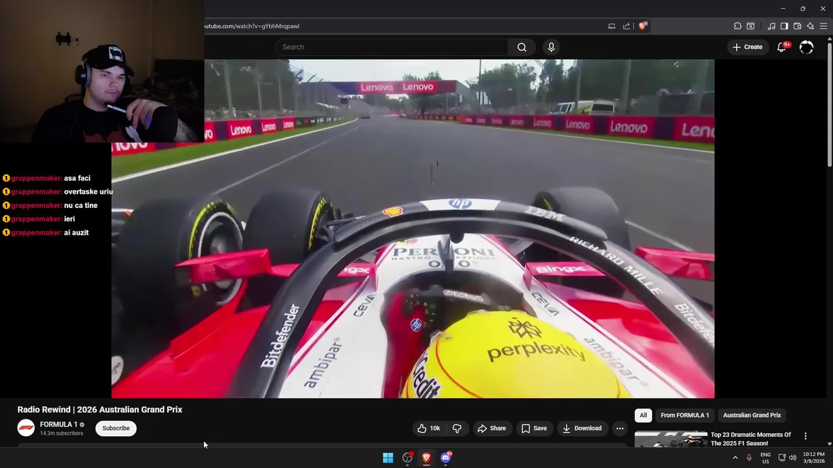Open the FORMULA 1 channel avatar

point(26,428)
